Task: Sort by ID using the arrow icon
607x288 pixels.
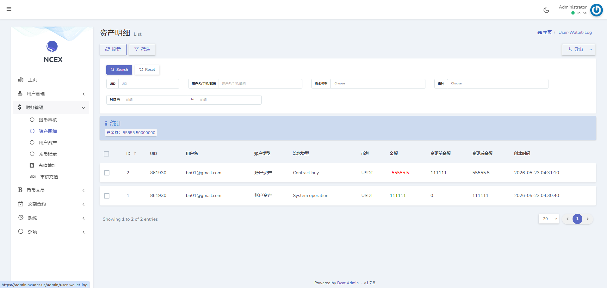Action: [x=135, y=153]
